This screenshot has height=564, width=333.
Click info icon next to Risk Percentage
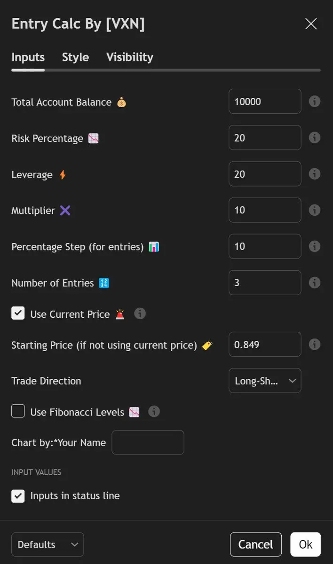pos(315,137)
